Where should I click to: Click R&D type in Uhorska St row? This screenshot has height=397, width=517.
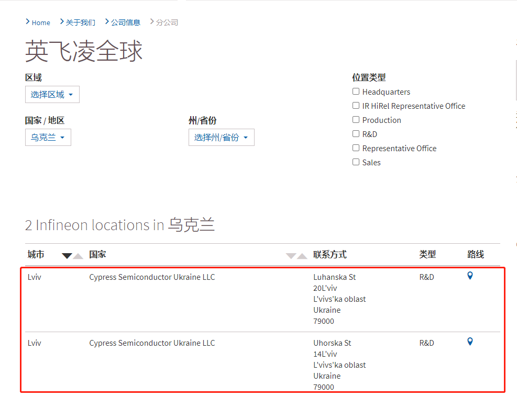click(427, 343)
